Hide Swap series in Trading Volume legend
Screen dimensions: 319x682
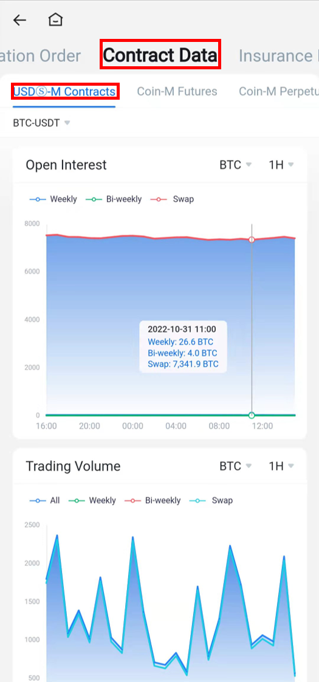(x=211, y=501)
